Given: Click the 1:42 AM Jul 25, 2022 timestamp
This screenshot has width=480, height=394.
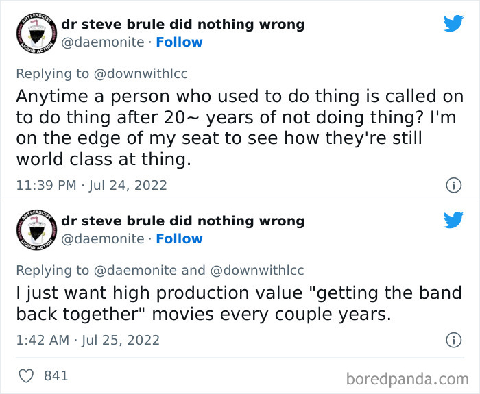Looking at the screenshot, I should click(87, 340).
